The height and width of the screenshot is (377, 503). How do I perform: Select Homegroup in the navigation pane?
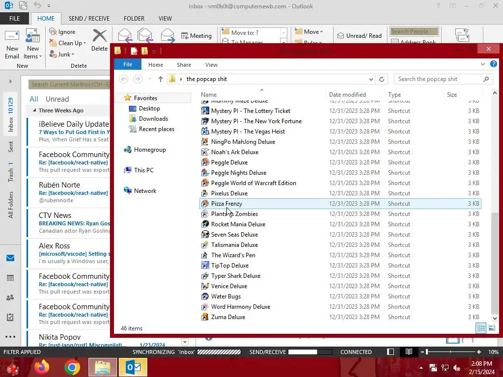[x=145, y=150]
